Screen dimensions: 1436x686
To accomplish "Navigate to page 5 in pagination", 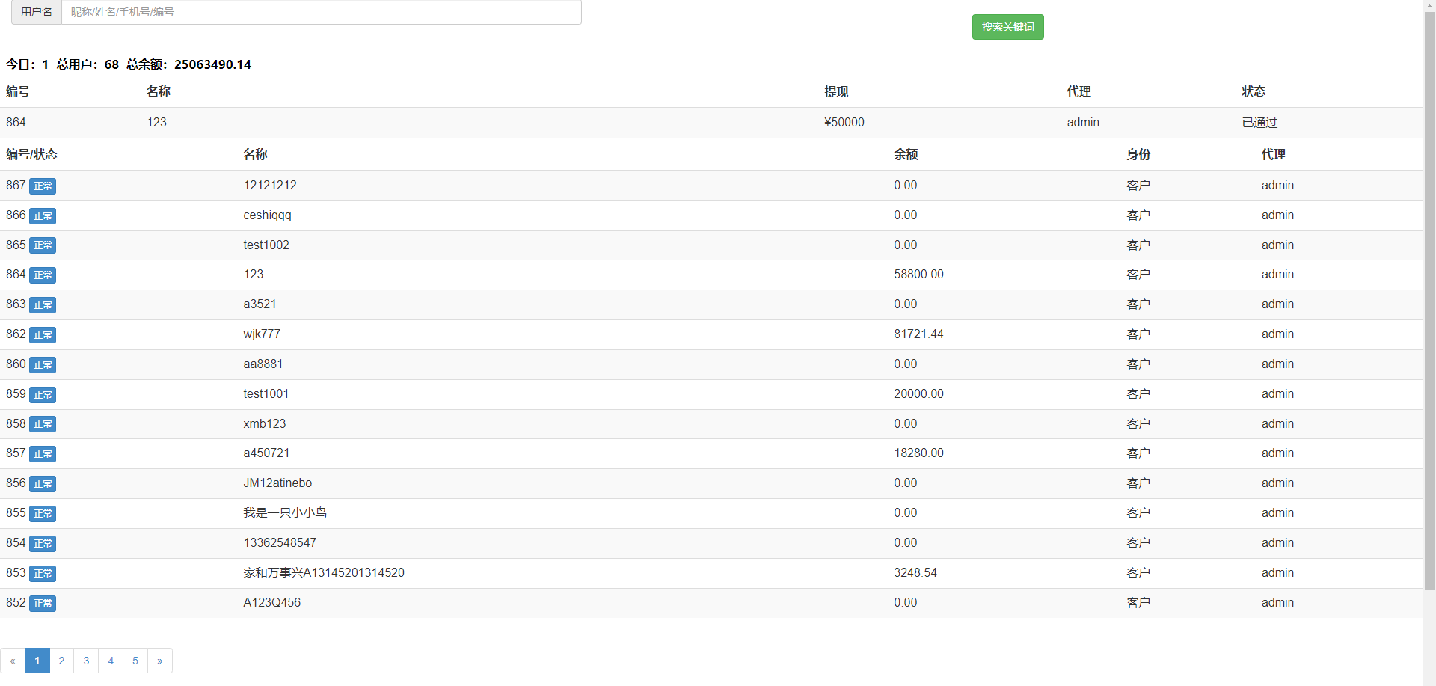I will [135, 661].
